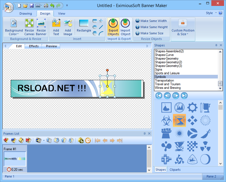Delete frame using red X icon
The width and height of the screenshot is (226, 182).
(x=28, y=140)
